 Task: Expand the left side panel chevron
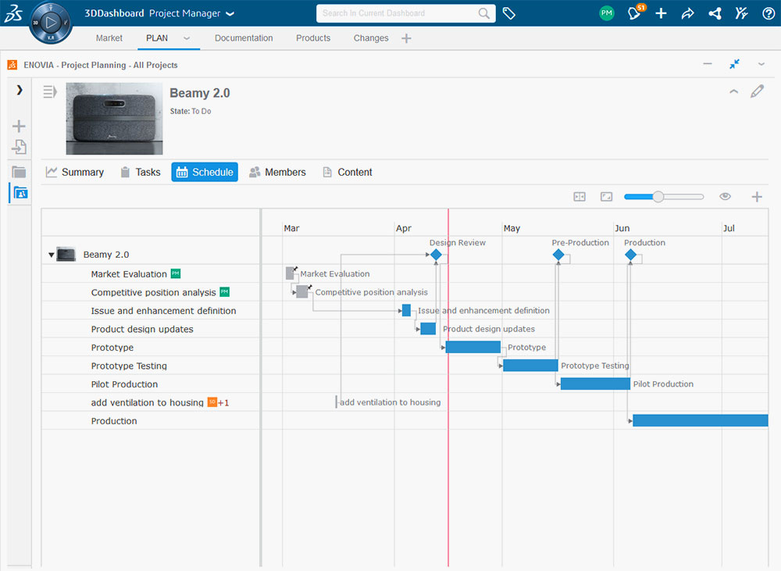pyautogui.click(x=20, y=90)
